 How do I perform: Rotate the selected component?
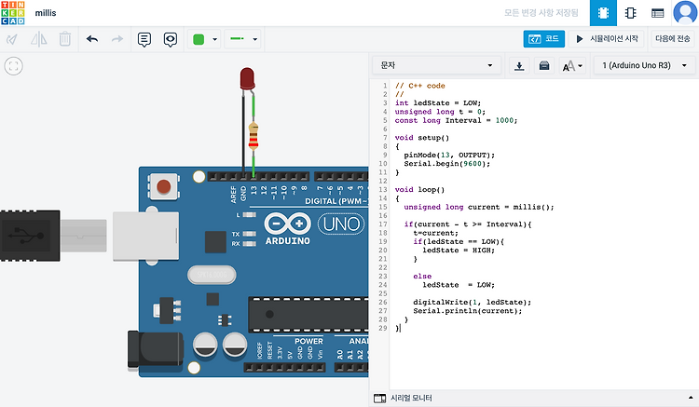tap(12, 39)
